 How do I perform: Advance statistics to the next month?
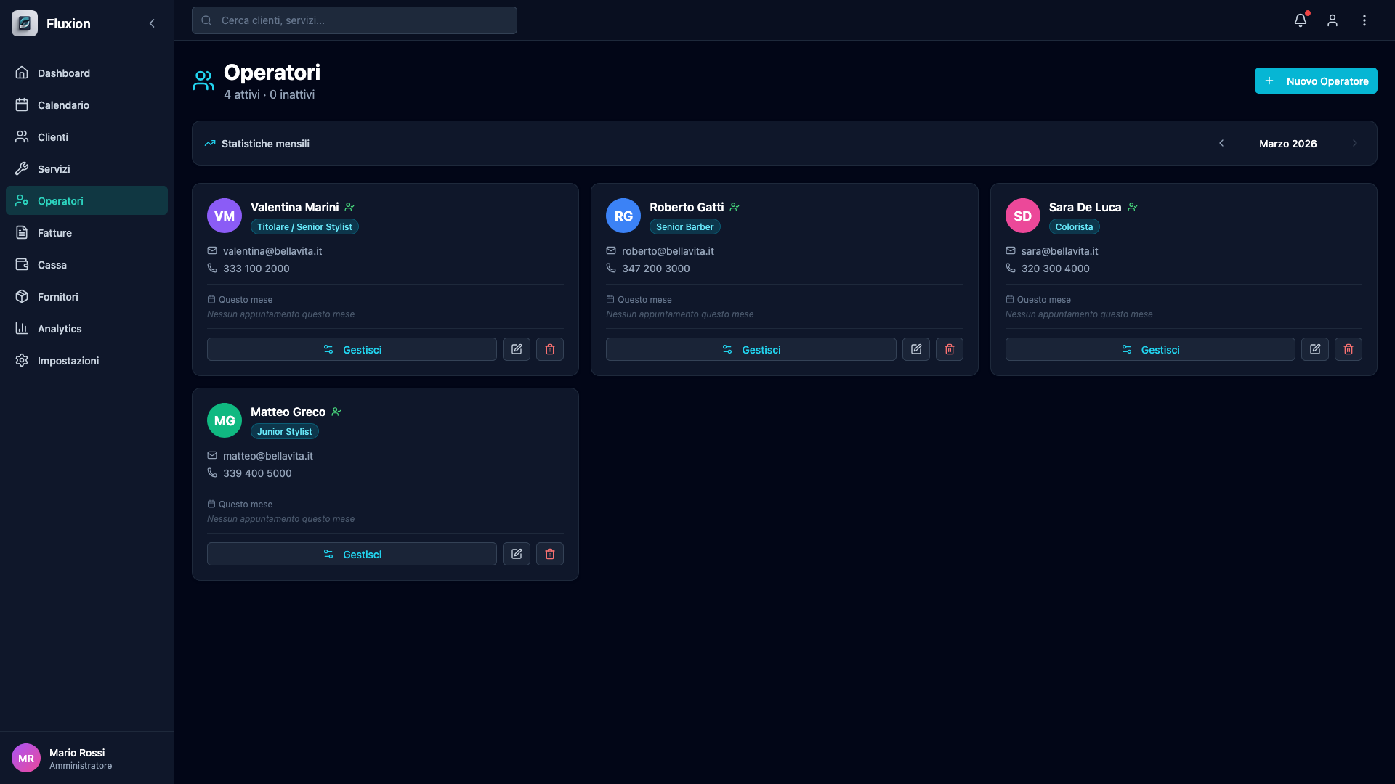click(x=1355, y=143)
